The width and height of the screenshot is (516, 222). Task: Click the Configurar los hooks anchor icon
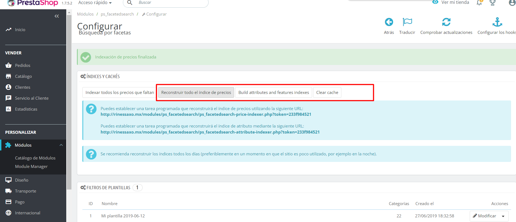coord(497,22)
